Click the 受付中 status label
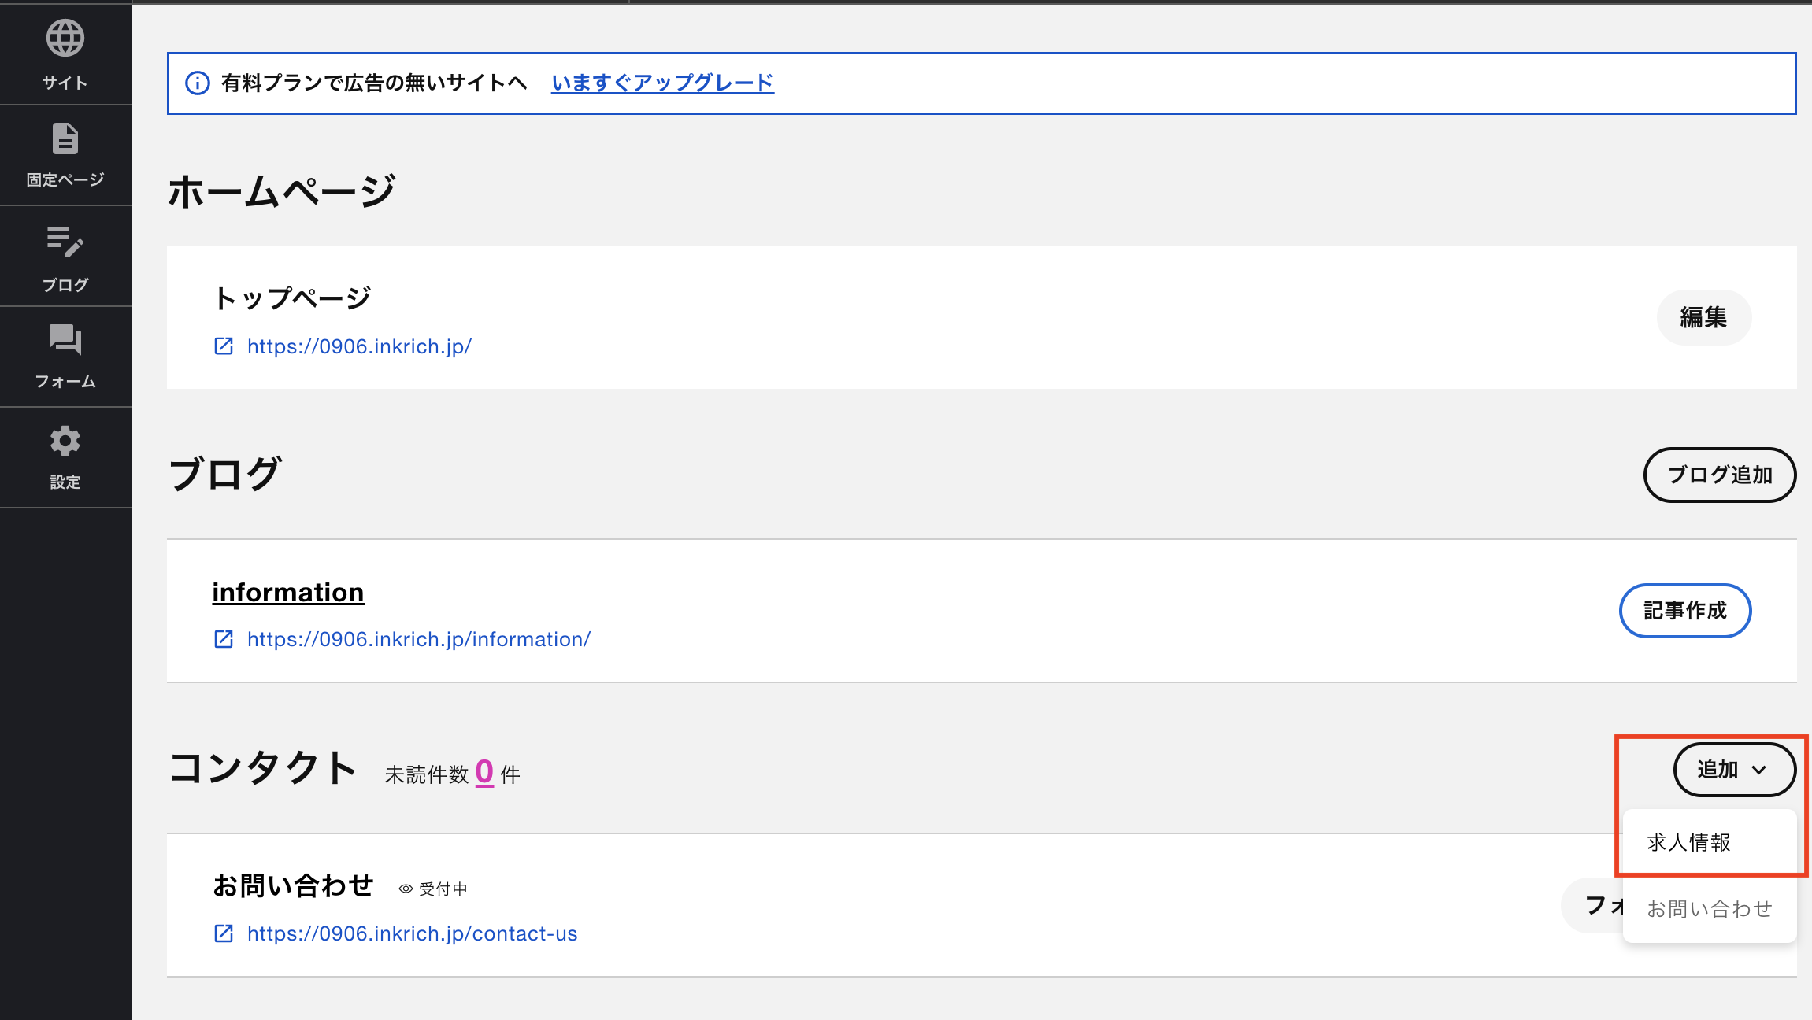The height and width of the screenshot is (1020, 1812). [x=443, y=889]
